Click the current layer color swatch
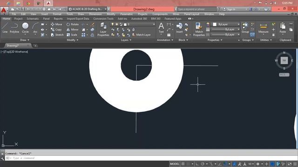Viewport: 298px width, 167px height. coord(125,24)
